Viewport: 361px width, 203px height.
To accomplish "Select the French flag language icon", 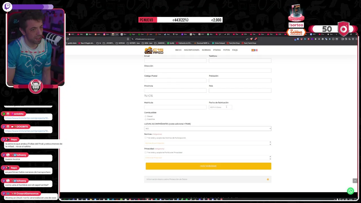I will click(x=256, y=50).
